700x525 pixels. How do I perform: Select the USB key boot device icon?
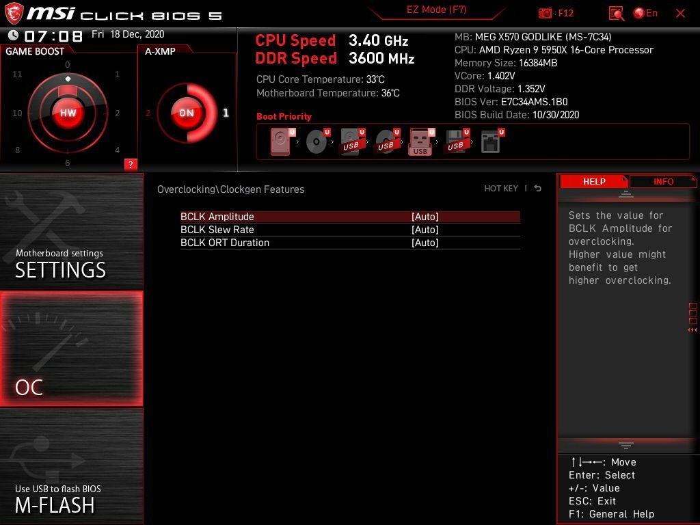pyautogui.click(x=422, y=142)
